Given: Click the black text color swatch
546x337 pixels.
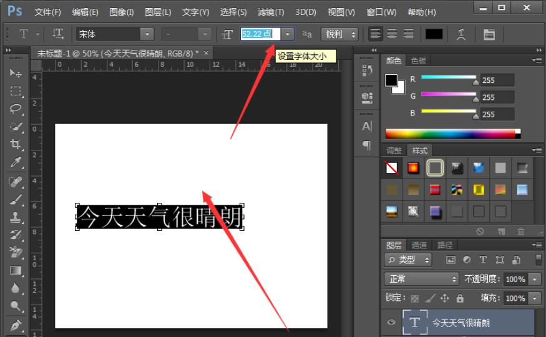Looking at the screenshot, I should point(434,34).
